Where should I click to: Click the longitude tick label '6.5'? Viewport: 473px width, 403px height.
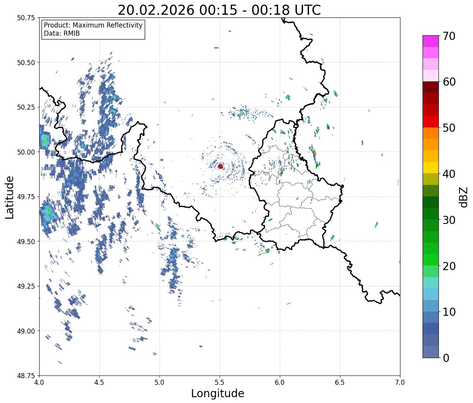pyautogui.click(x=340, y=382)
